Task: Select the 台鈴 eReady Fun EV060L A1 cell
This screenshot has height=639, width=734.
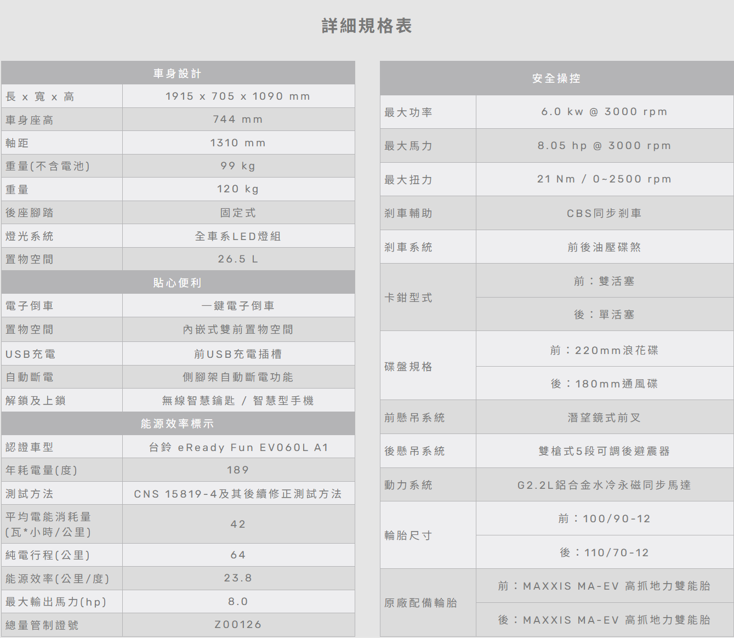Action: (x=238, y=447)
